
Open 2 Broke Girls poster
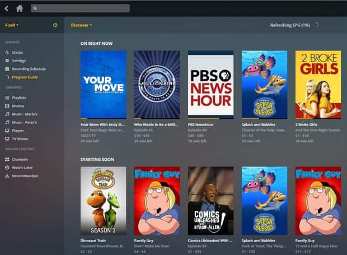[x=318, y=85]
